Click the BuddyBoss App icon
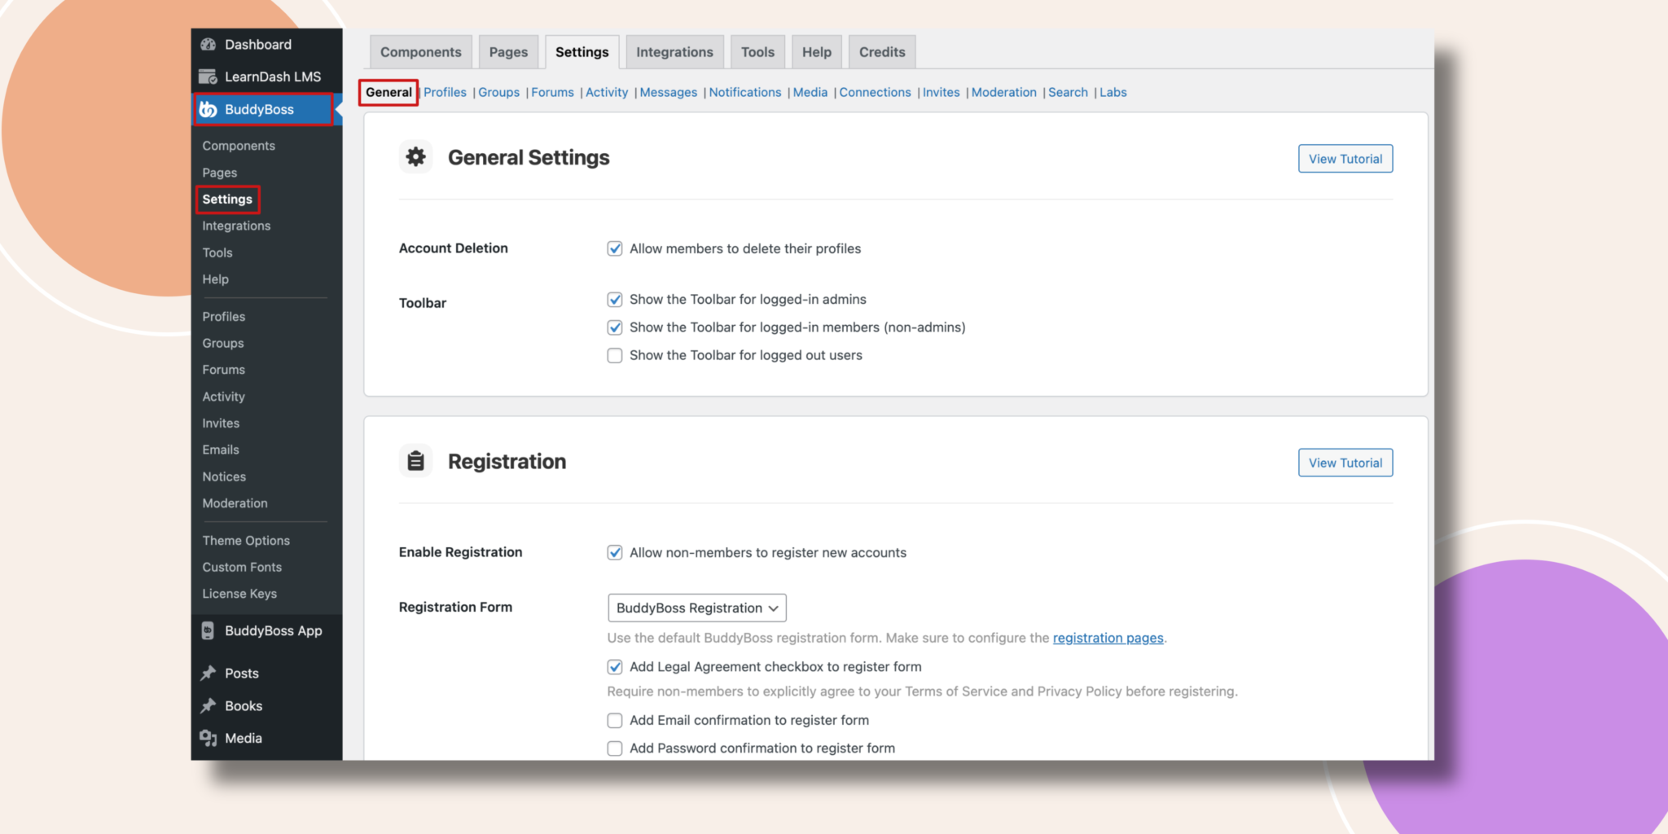1668x834 pixels. [x=208, y=630]
